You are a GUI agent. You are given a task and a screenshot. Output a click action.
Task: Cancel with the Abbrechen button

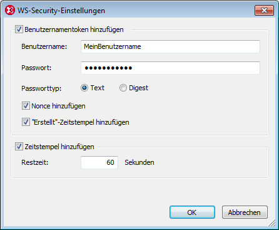coord(245,212)
